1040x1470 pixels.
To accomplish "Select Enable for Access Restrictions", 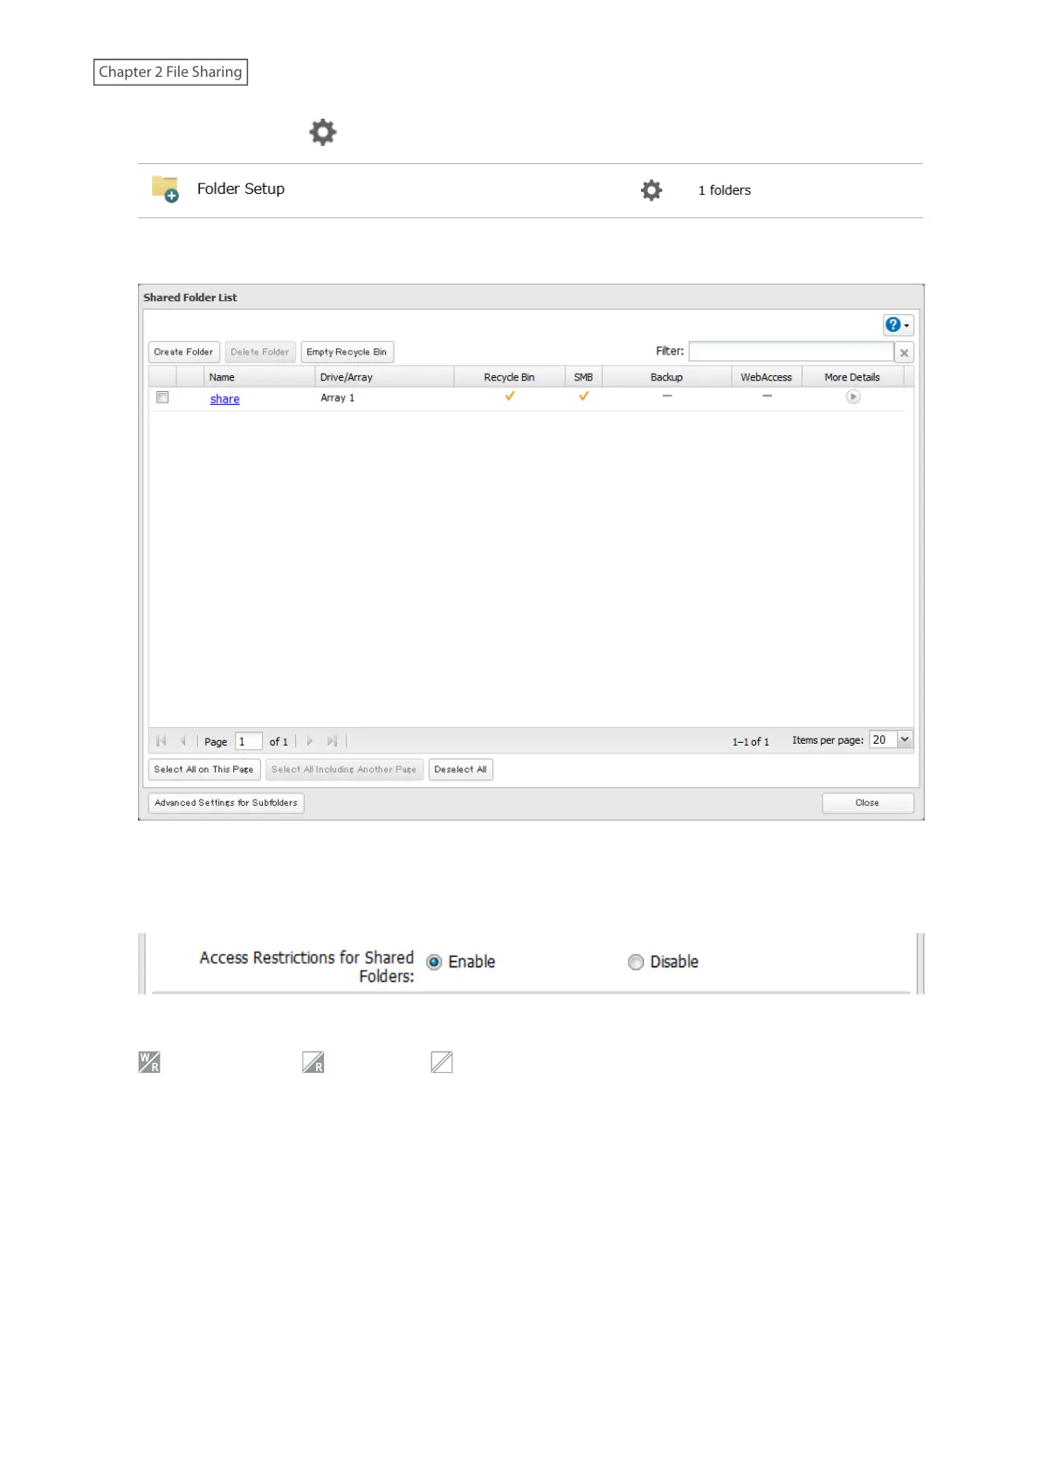I will point(434,962).
